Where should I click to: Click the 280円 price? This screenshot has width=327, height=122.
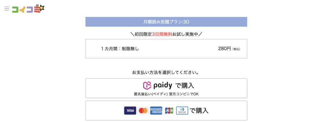click(x=224, y=49)
